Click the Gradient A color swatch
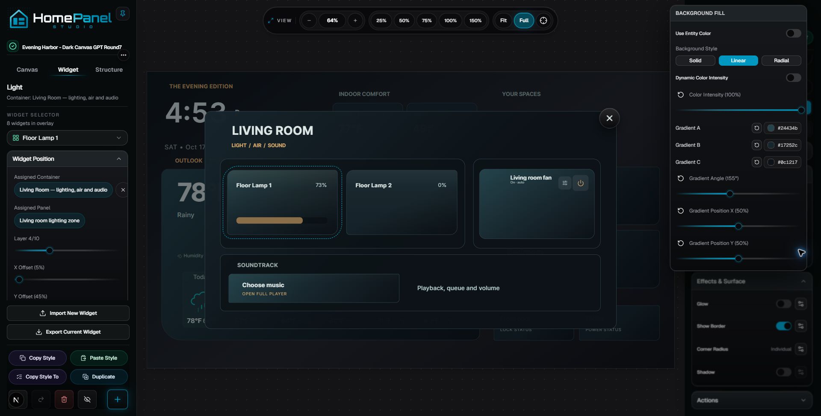This screenshot has height=416, width=821. [771, 128]
